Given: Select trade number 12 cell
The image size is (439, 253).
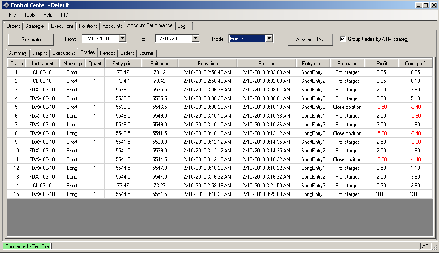Looking at the screenshot, I should tap(17, 168).
